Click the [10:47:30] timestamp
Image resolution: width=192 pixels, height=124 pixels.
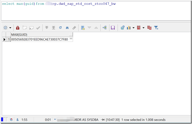coord(113,120)
